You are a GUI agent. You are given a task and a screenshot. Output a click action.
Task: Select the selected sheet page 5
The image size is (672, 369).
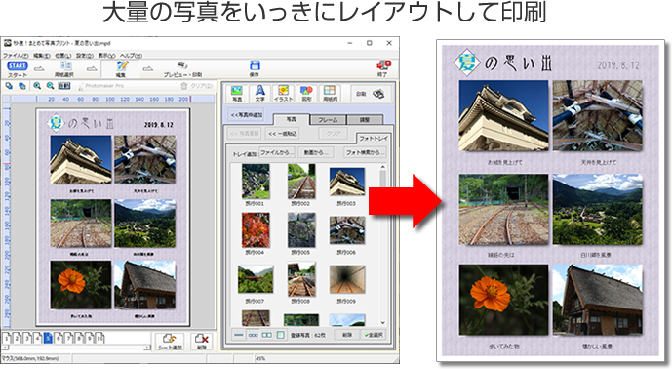click(x=48, y=338)
